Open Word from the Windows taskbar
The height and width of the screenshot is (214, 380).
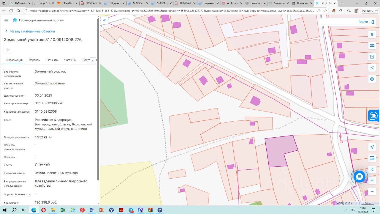(92, 210)
